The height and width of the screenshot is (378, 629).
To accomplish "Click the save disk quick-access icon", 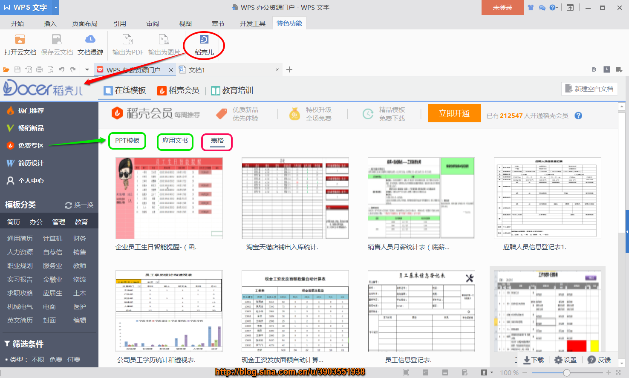I will click(x=17, y=69).
